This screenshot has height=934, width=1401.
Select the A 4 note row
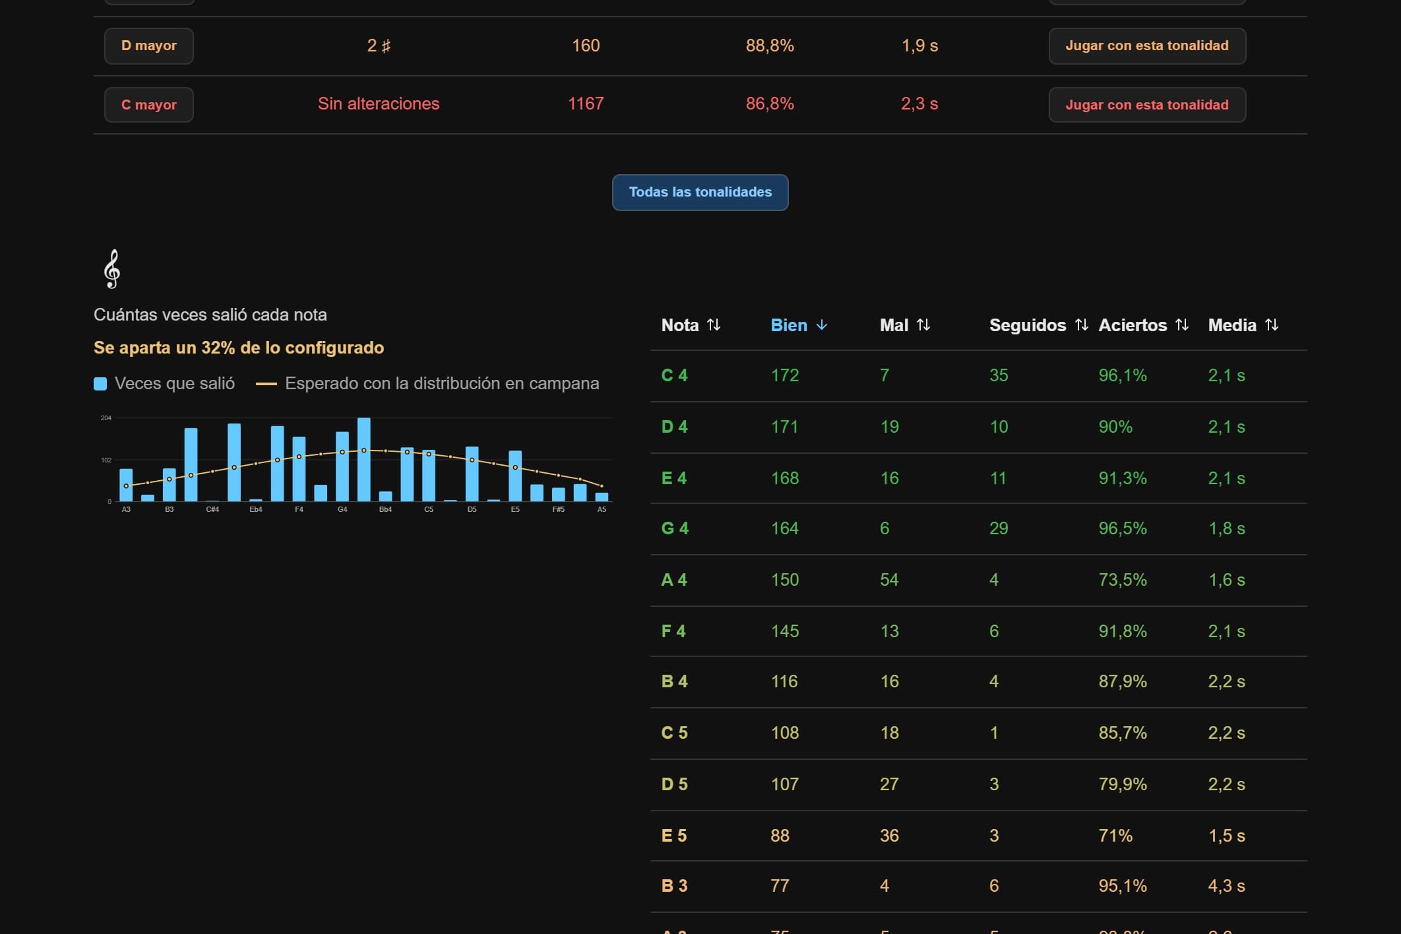pos(978,580)
